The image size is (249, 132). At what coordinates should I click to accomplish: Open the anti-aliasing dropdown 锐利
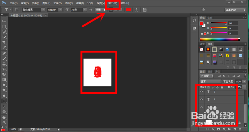tap(100, 10)
